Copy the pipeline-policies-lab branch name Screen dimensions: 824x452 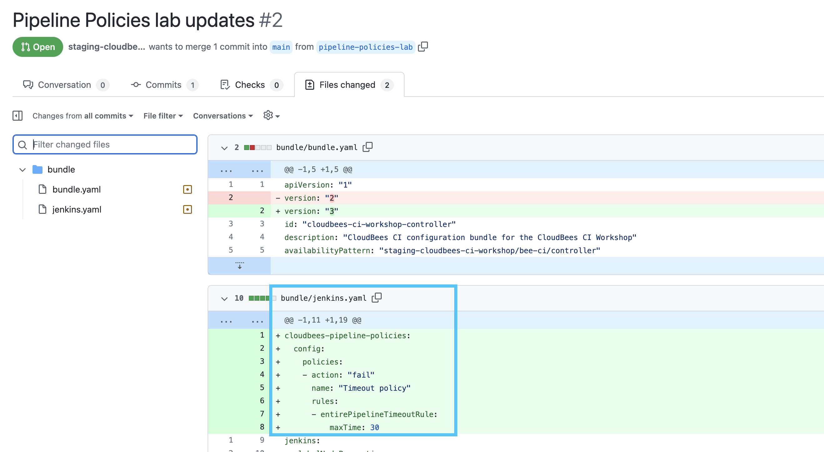[x=423, y=47]
